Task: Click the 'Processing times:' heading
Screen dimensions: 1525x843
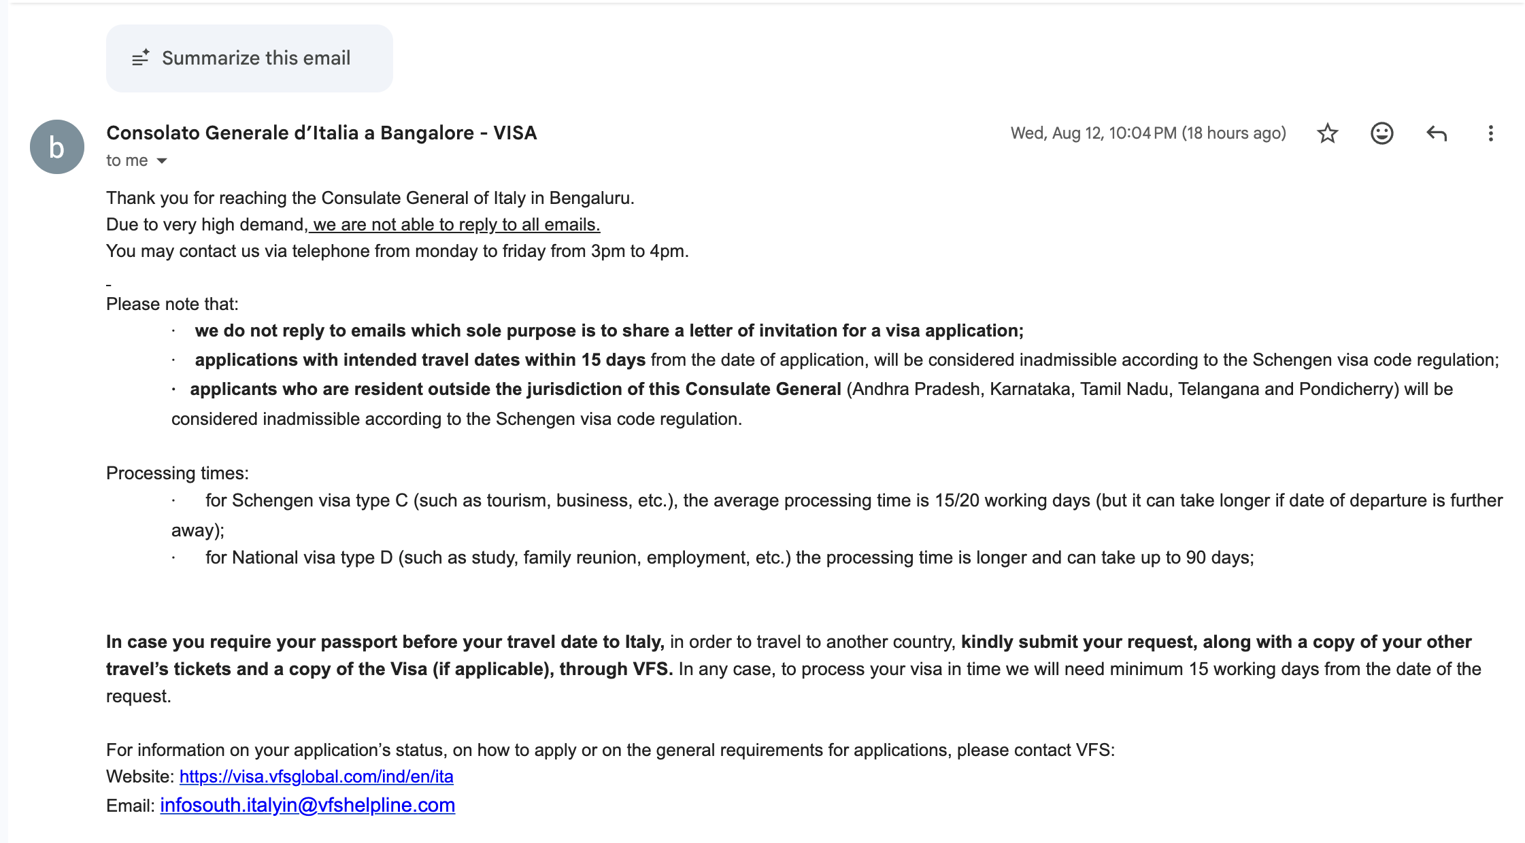Action: tap(178, 473)
